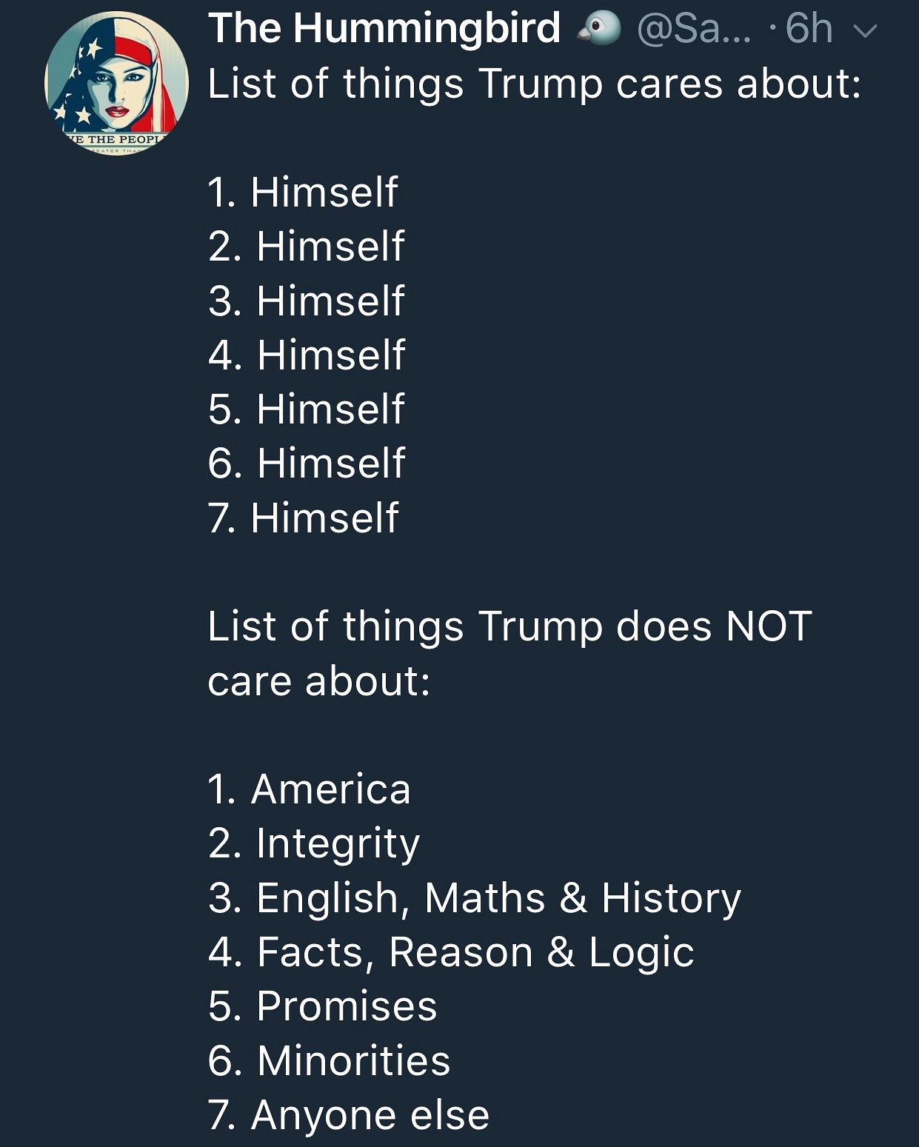Click the "2. Himself" line
The height and width of the screenshot is (1147, 919).
pyautogui.click(x=306, y=247)
